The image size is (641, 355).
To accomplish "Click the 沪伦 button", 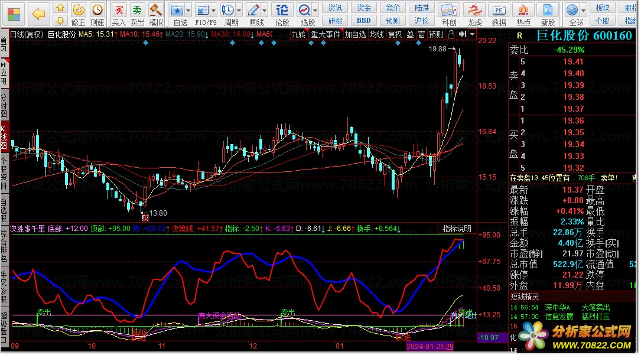I will 422,21.
